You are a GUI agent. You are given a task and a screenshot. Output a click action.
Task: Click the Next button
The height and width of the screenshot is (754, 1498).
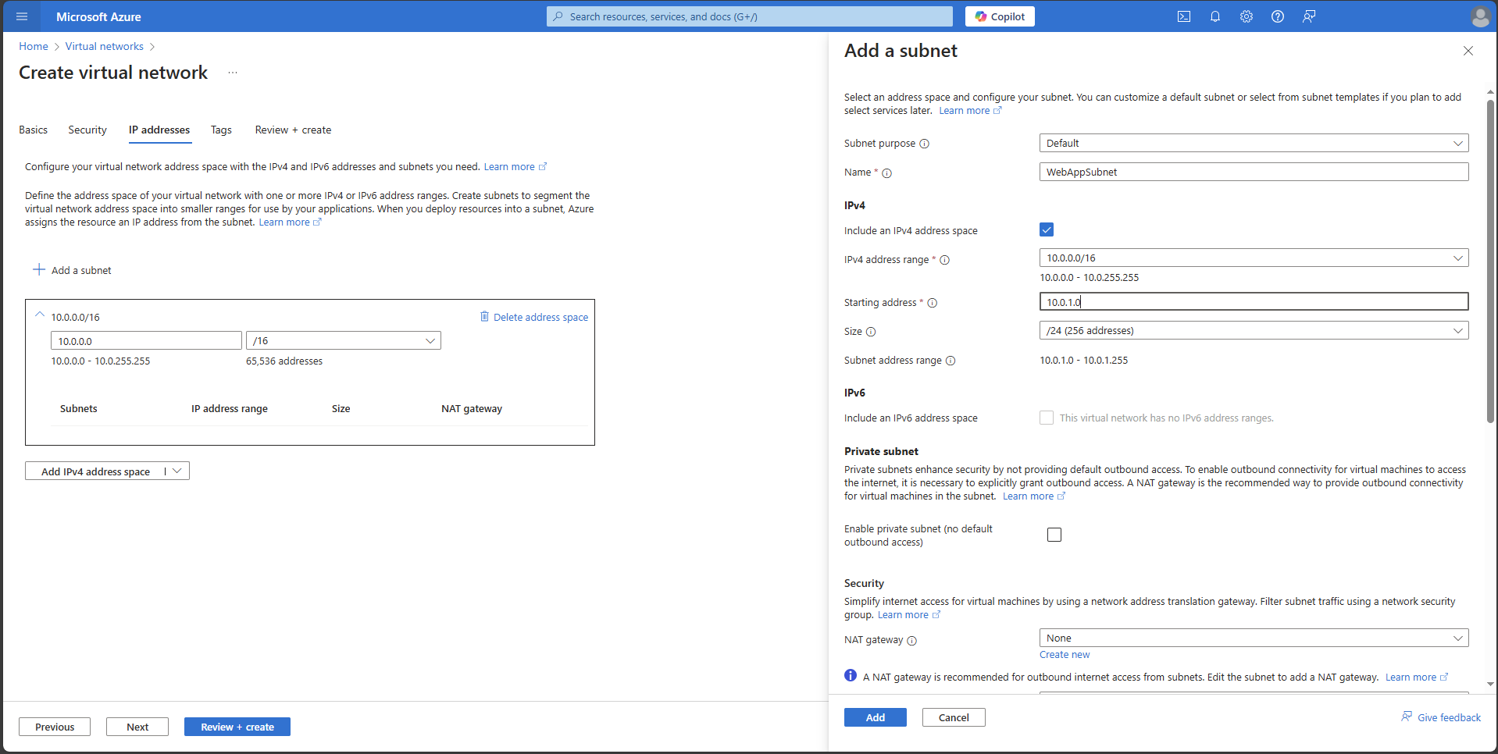pos(137,727)
